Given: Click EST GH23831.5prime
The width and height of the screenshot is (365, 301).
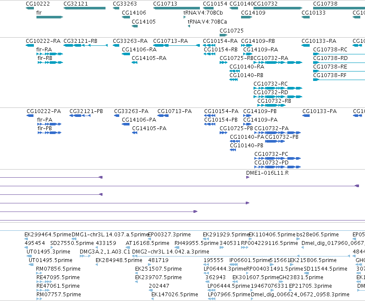Looking at the screenshot, I should pos(301,277).
